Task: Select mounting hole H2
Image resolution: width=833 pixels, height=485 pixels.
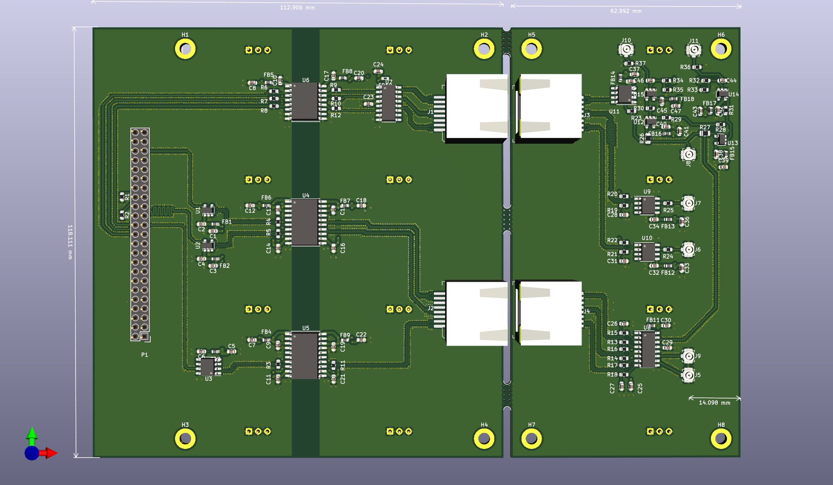Action: (x=484, y=49)
